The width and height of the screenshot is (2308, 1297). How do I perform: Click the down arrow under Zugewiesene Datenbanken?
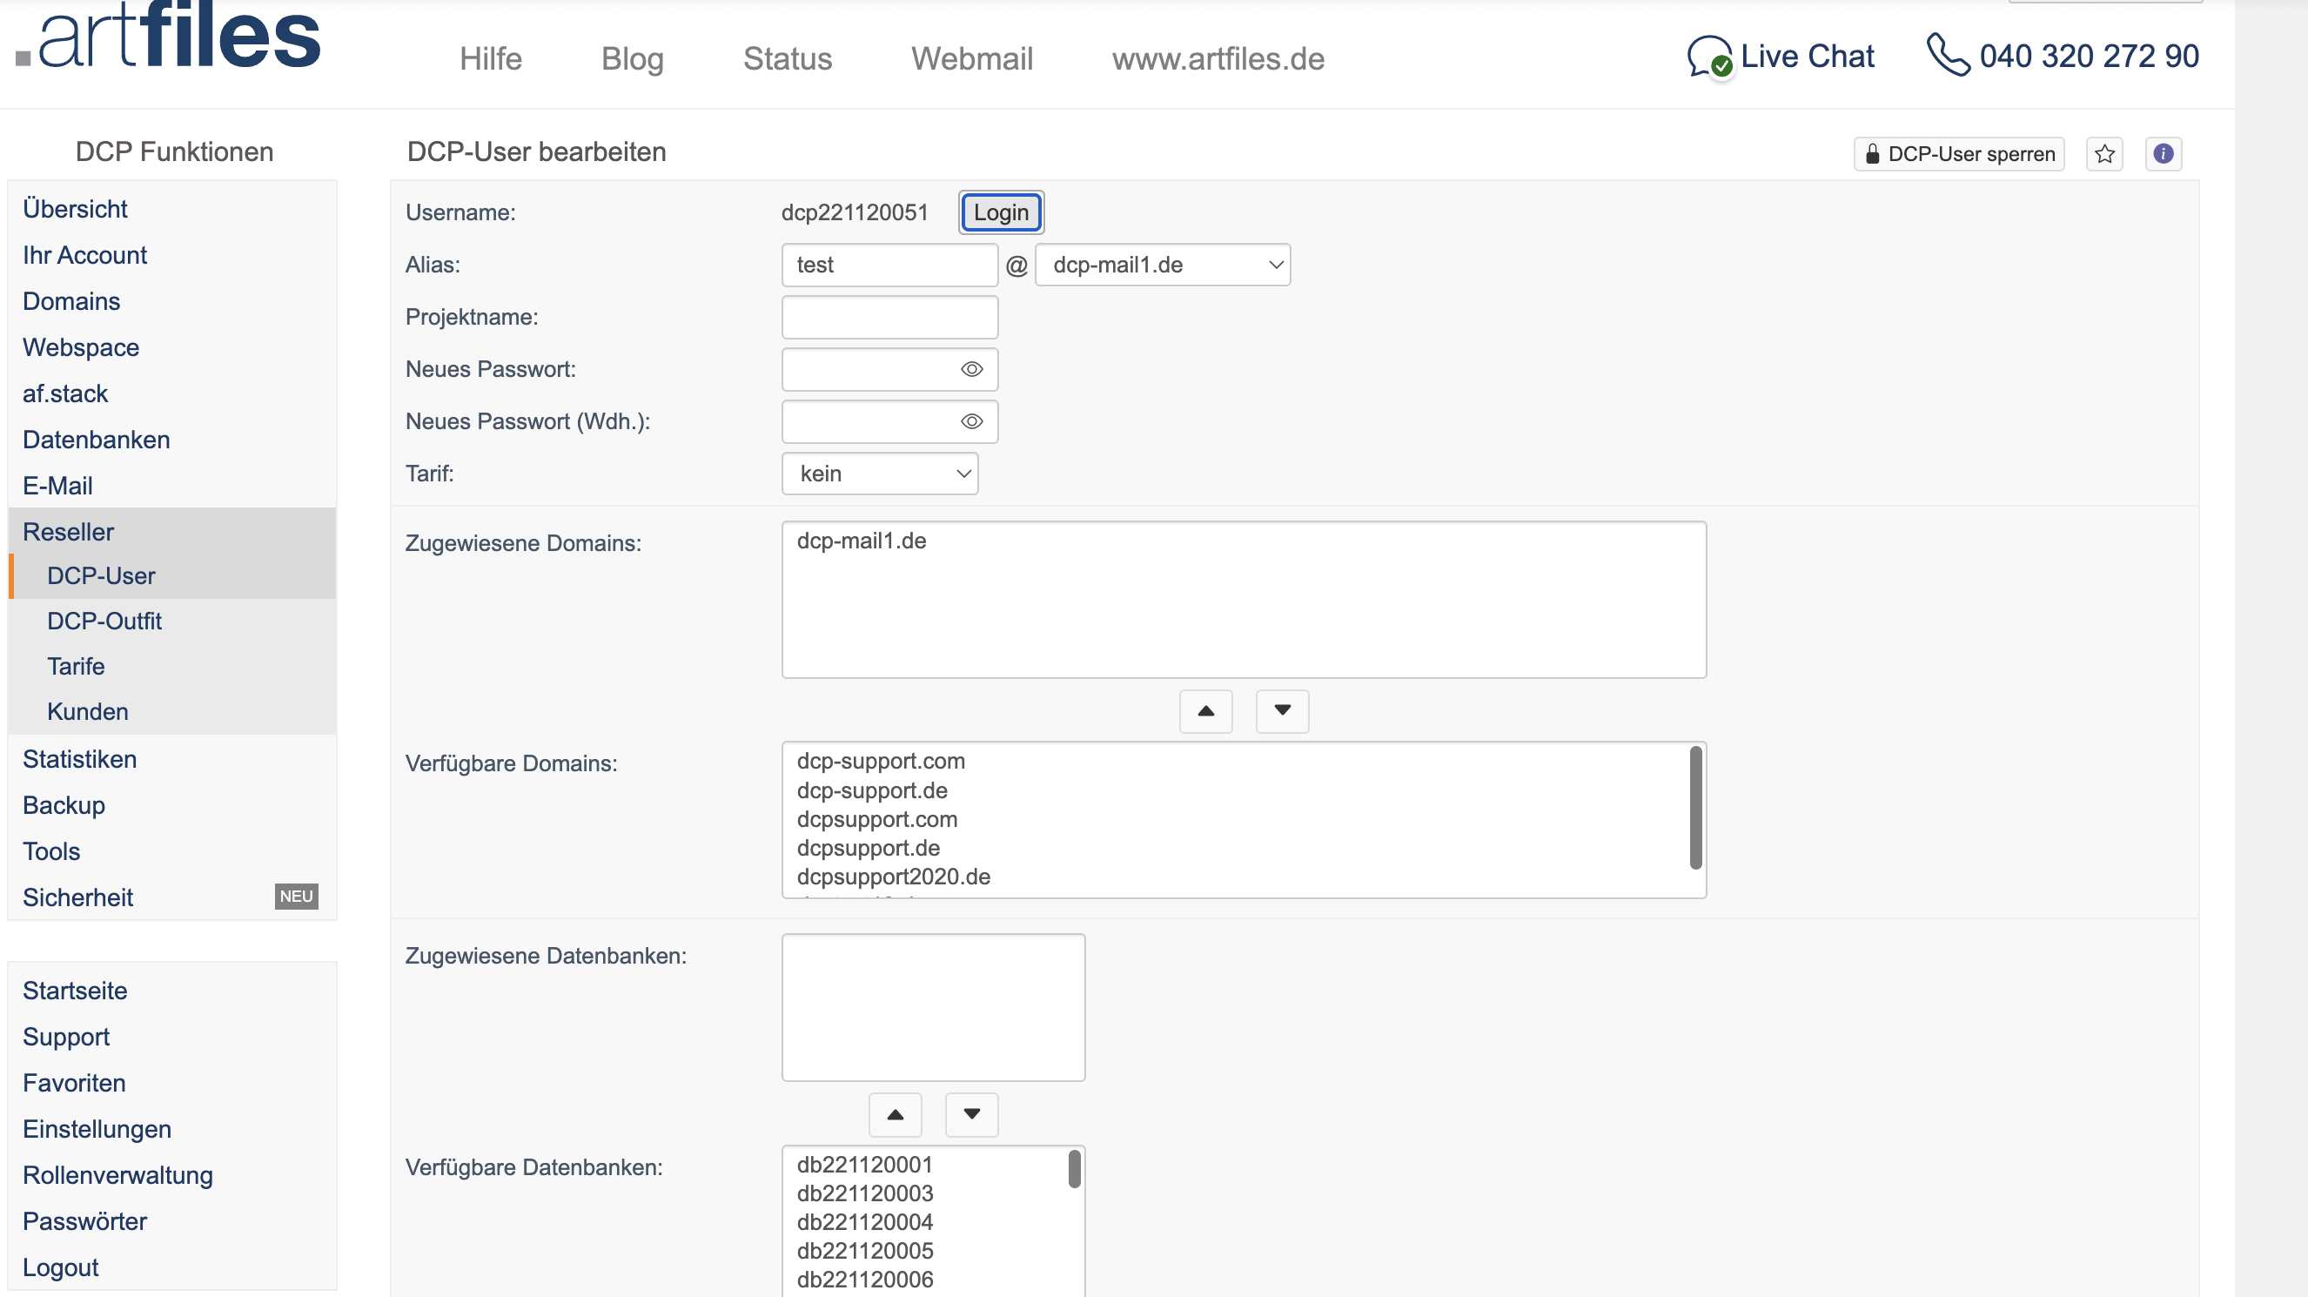pyautogui.click(x=971, y=1114)
